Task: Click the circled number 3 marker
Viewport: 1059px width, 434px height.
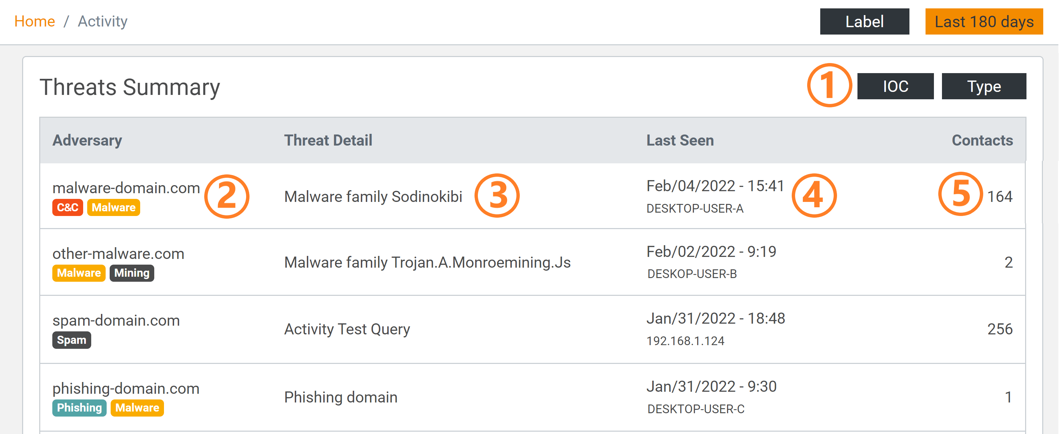Action: tap(497, 196)
